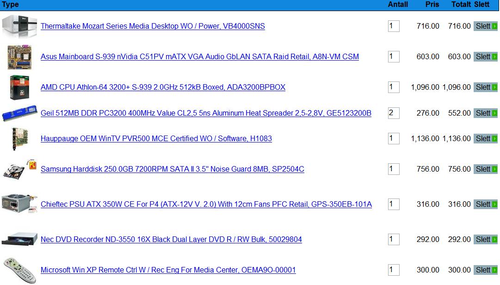Click the Asus mainboard product thumbnail
This screenshot has width=500, height=285.
click(x=19, y=57)
